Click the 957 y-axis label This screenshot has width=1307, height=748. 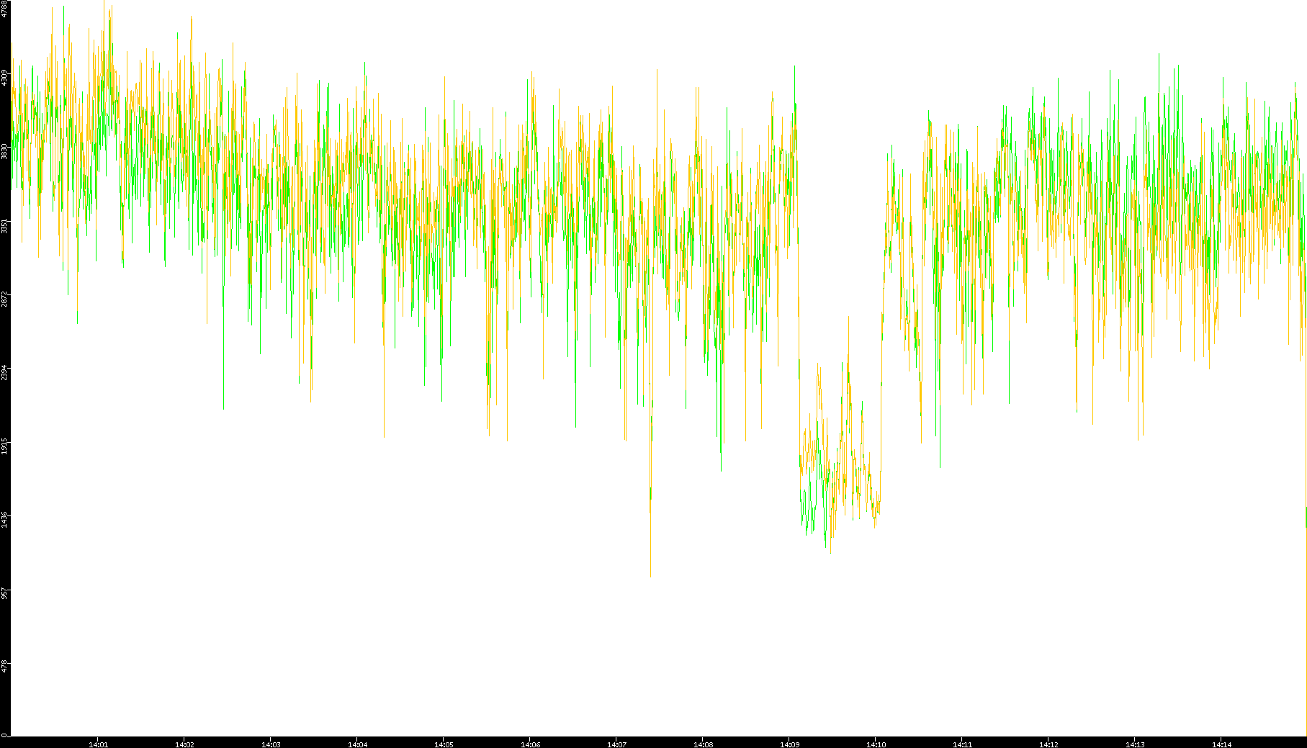(4, 593)
